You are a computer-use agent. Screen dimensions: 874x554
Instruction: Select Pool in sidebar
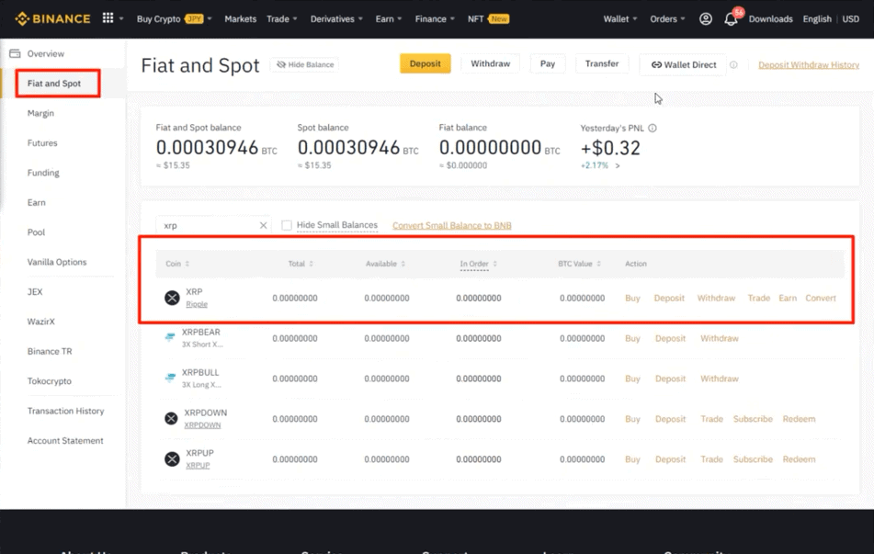[x=36, y=232]
